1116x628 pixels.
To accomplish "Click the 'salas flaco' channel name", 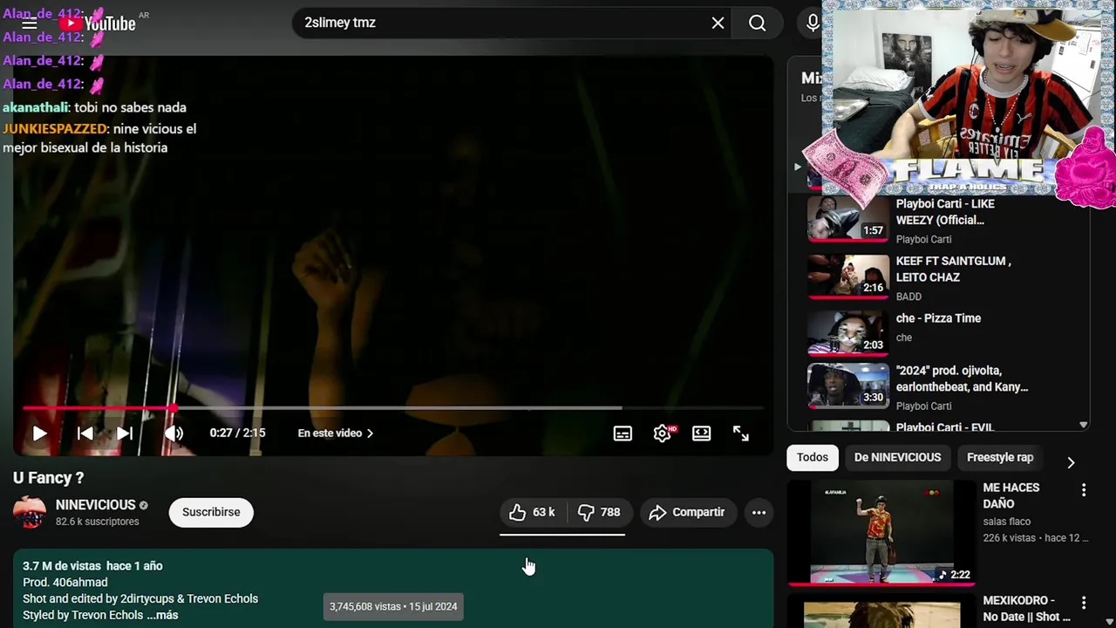I will pyautogui.click(x=1007, y=522).
